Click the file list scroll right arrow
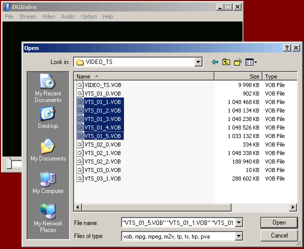Viewport: 304px width, 249px height. click(x=293, y=207)
